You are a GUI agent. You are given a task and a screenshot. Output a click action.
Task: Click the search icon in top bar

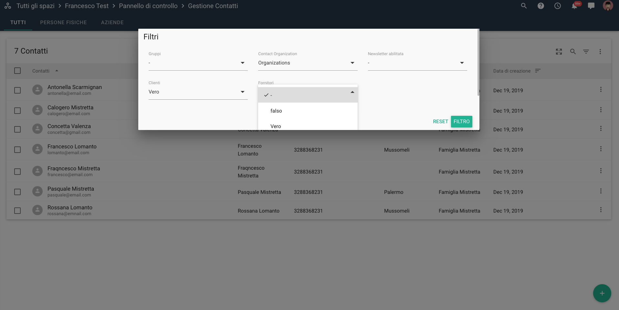[524, 6]
